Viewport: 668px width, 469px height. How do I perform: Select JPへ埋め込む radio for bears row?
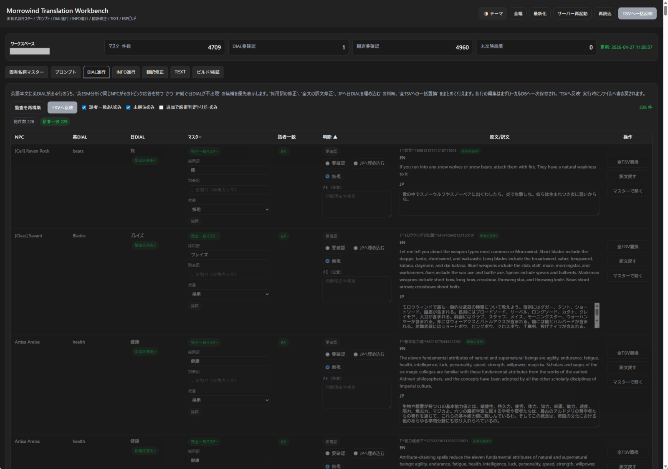[x=356, y=164]
